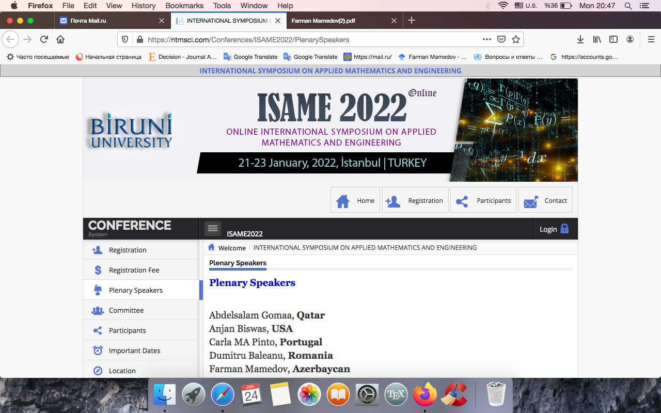Click the Registration button with person icon

(x=415, y=200)
